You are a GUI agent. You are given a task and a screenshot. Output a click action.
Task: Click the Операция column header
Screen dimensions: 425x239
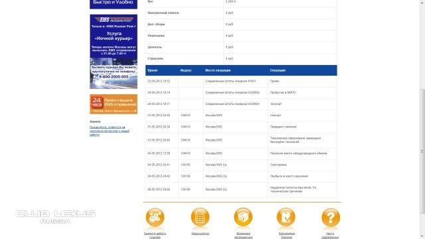278,70
